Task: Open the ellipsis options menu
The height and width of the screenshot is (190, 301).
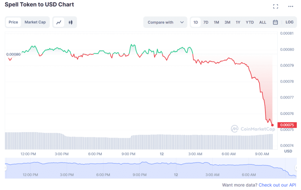Action: 290,6
